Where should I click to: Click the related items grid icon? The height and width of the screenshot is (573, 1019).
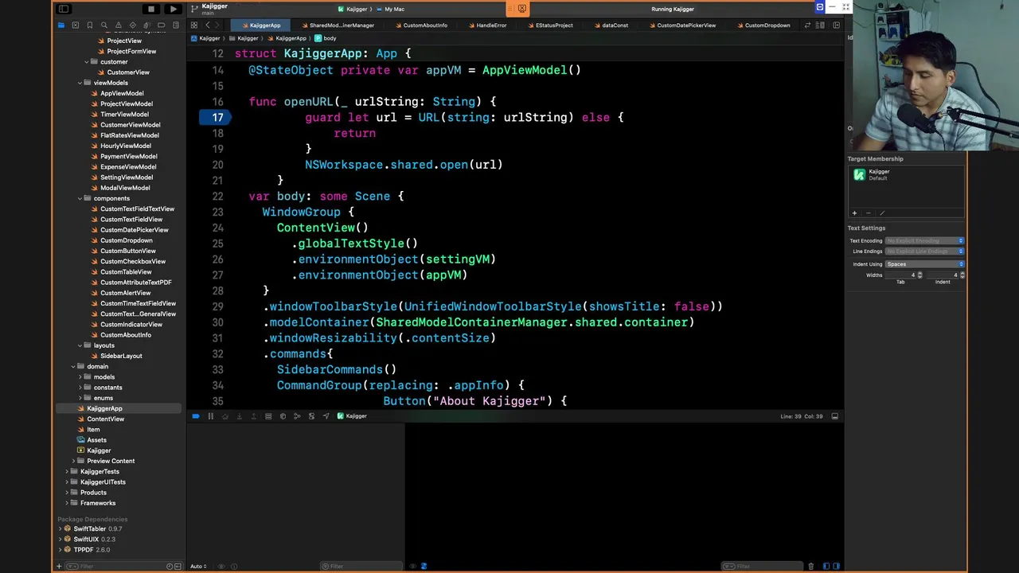point(193,25)
